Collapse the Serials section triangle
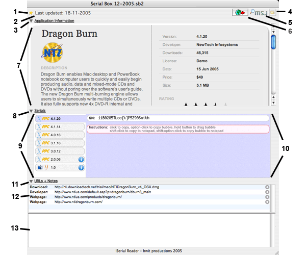Image resolution: width=306 pixels, height=255 pixels. (31, 111)
